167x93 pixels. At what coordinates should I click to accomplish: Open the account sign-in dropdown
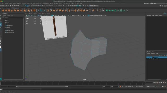point(93,6)
